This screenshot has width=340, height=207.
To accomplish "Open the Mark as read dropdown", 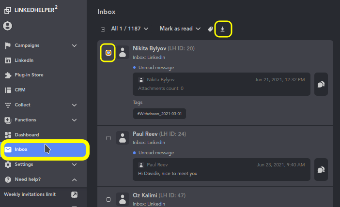I will [180, 29].
